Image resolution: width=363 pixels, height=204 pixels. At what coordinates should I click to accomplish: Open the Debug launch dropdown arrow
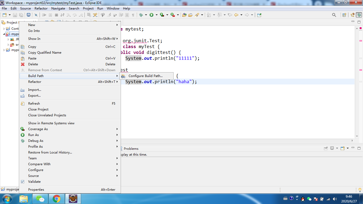pos(146,15)
